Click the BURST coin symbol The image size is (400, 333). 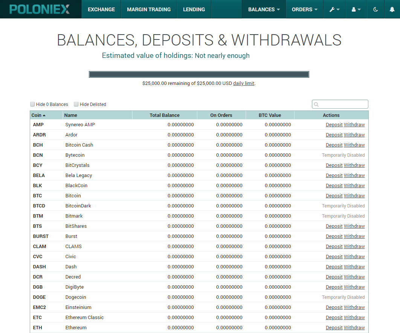[41, 236]
